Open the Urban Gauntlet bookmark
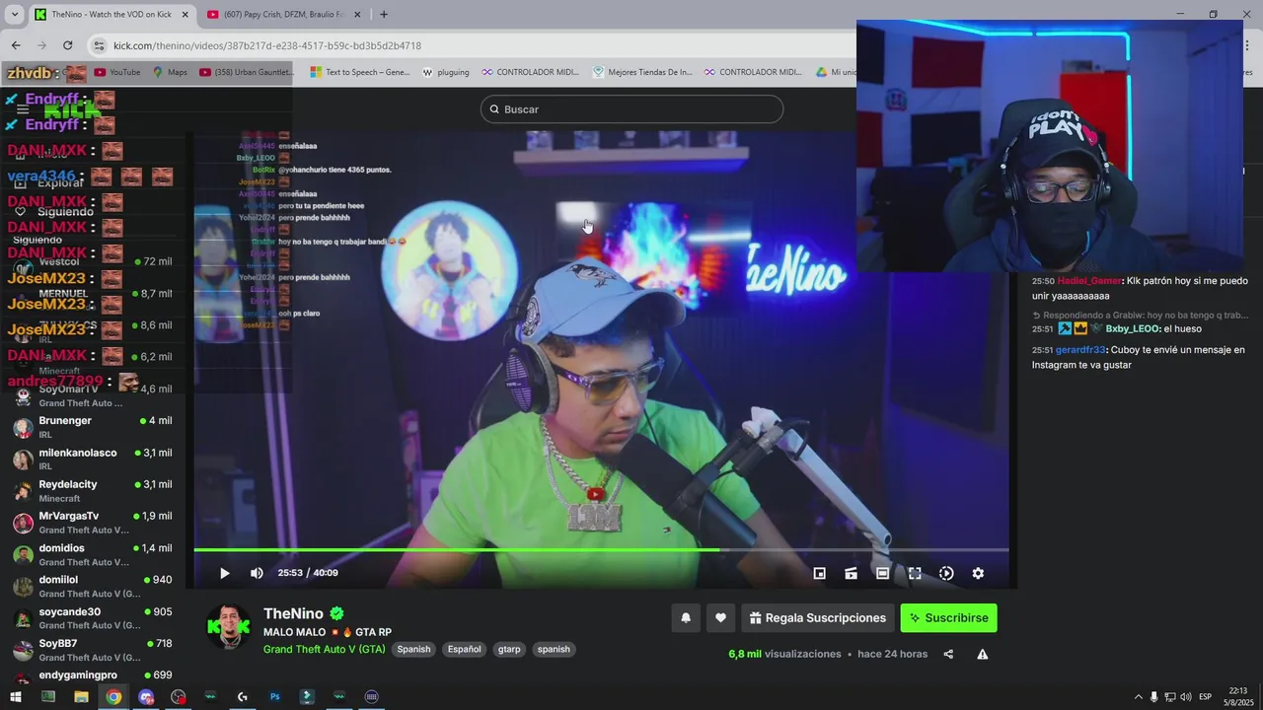The height and width of the screenshot is (710, 1263). [x=247, y=72]
